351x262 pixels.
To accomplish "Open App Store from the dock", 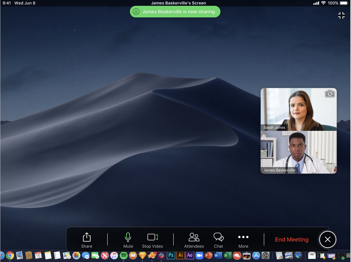I will coord(256,256).
